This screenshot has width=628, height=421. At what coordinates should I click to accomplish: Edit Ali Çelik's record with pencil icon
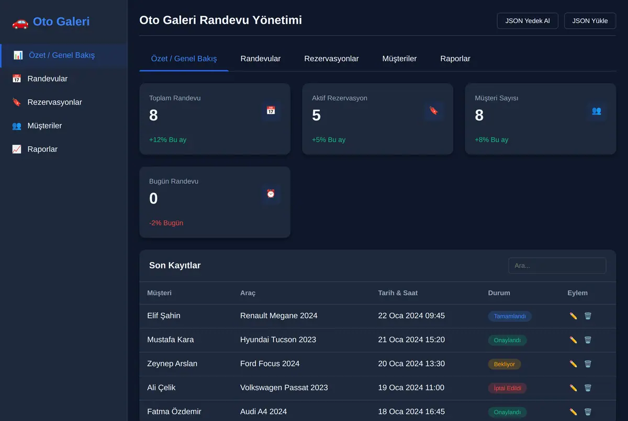[573, 388]
